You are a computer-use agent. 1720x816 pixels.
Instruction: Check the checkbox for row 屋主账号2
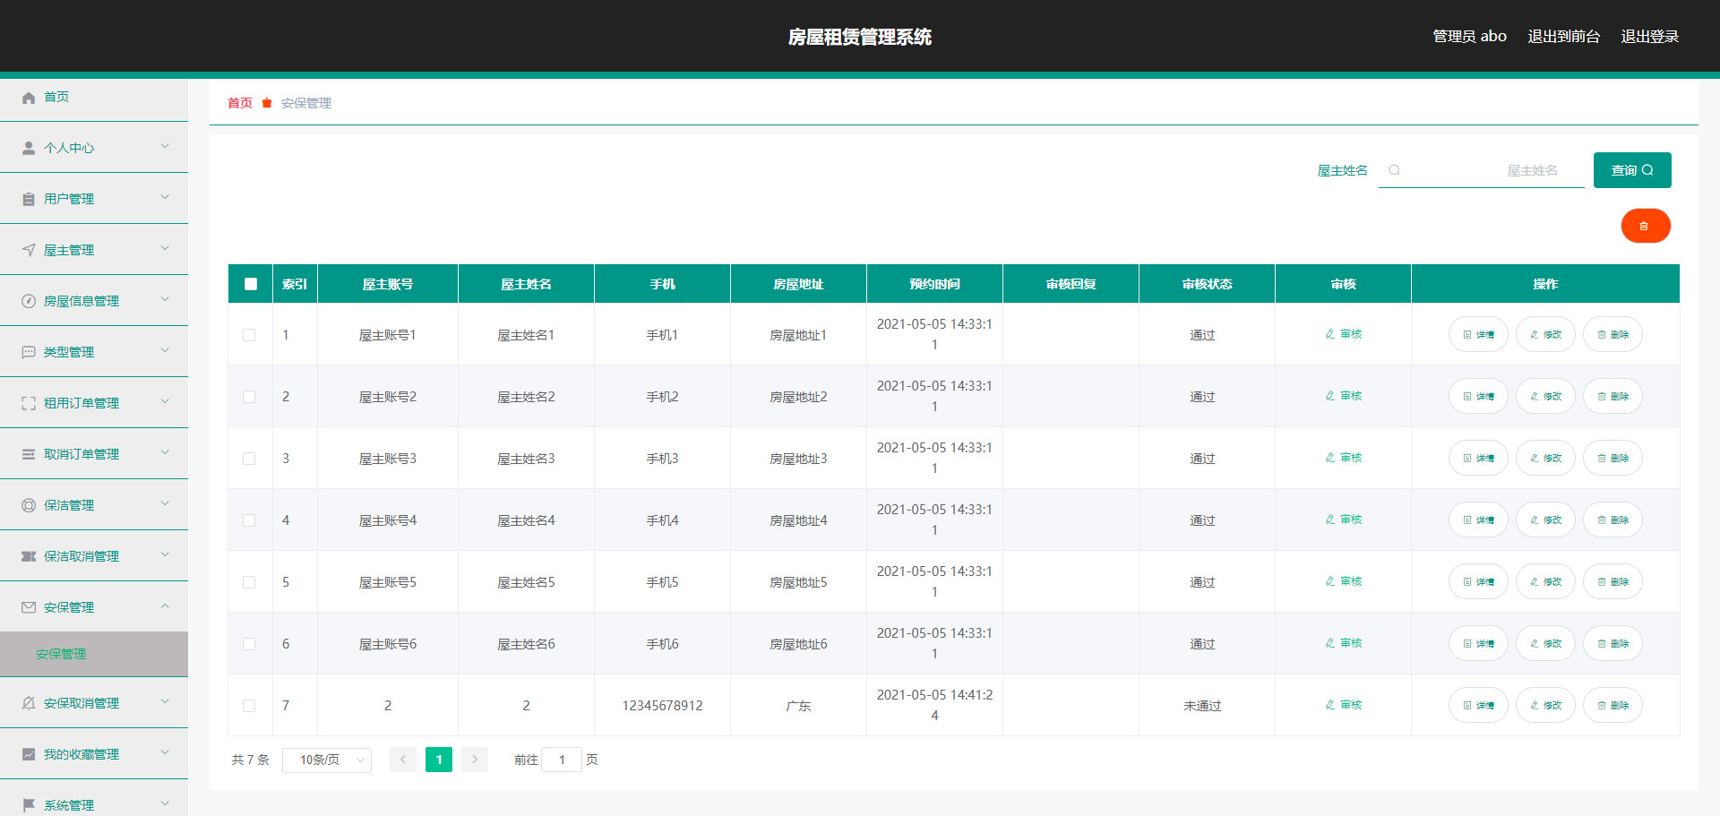pyautogui.click(x=249, y=397)
